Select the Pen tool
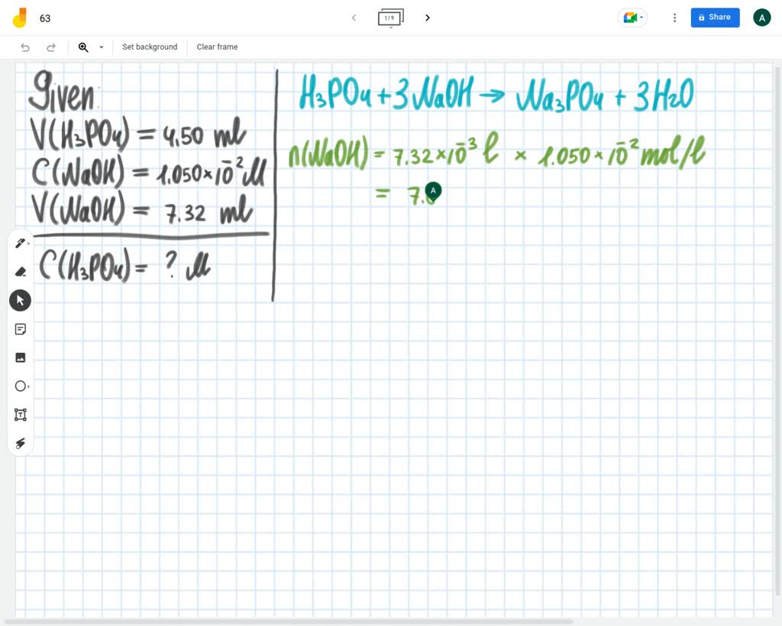Image resolution: width=782 pixels, height=626 pixels. pos(19,243)
